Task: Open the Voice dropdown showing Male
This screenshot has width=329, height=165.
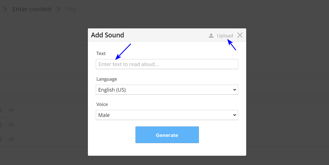Action: [167, 115]
